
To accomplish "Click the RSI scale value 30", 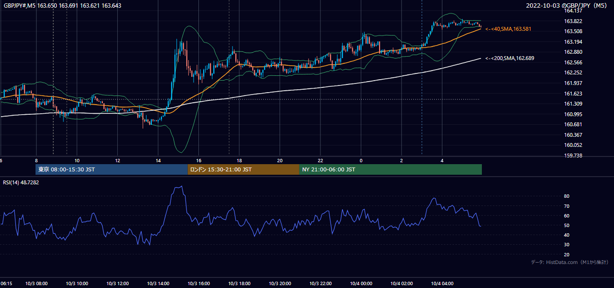I will pos(566,245).
